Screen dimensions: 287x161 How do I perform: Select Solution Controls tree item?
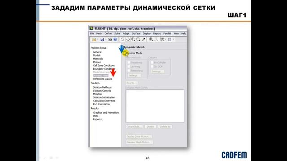[x=102, y=91]
